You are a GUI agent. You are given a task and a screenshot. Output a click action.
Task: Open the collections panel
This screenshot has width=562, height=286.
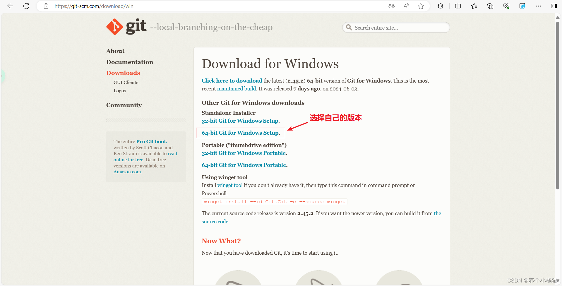[x=490, y=6]
